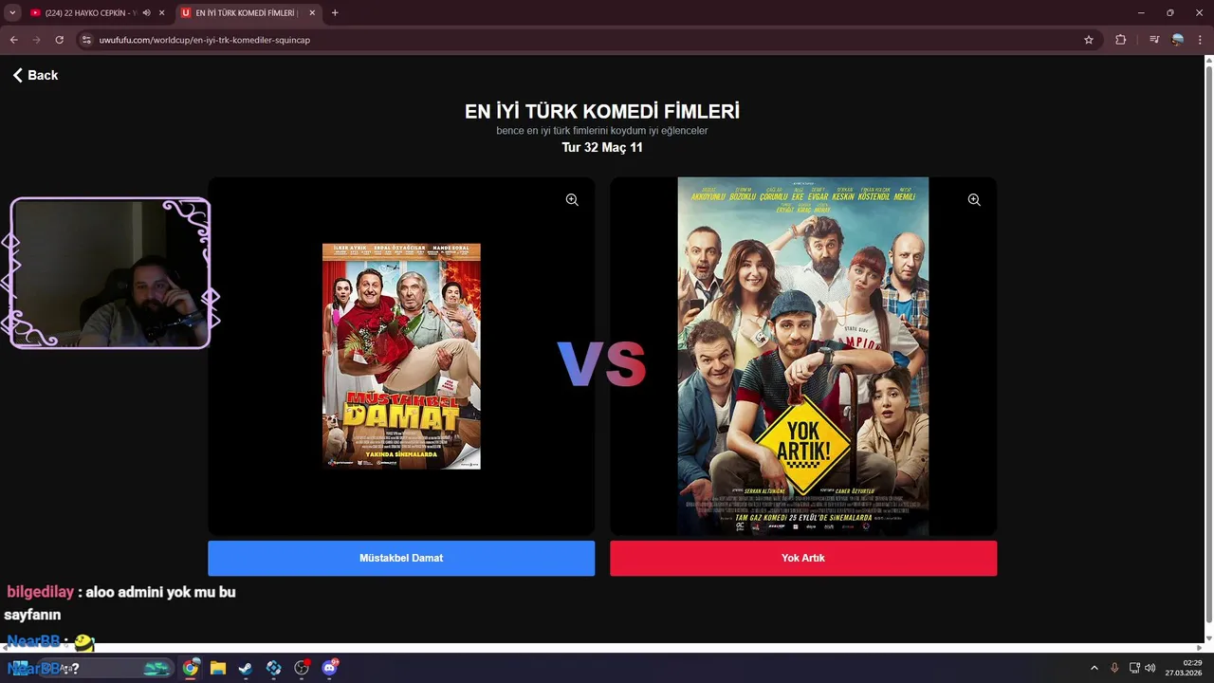Mute audio icon on the YouTube tab
This screenshot has width=1214, height=683.
click(x=146, y=13)
